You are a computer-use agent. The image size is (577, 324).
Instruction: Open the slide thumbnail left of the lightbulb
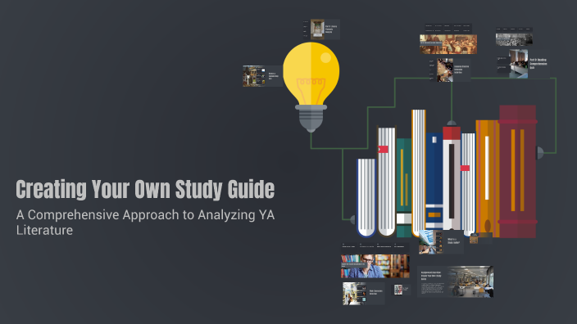click(263, 76)
